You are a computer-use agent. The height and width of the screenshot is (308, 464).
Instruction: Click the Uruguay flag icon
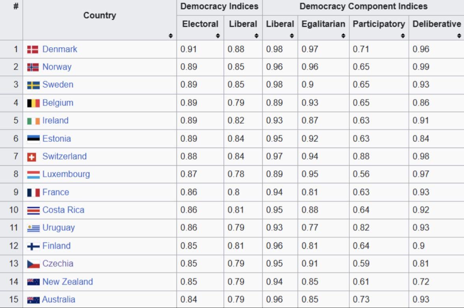click(x=33, y=228)
